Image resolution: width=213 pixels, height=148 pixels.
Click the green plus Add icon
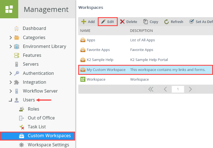point(83,22)
